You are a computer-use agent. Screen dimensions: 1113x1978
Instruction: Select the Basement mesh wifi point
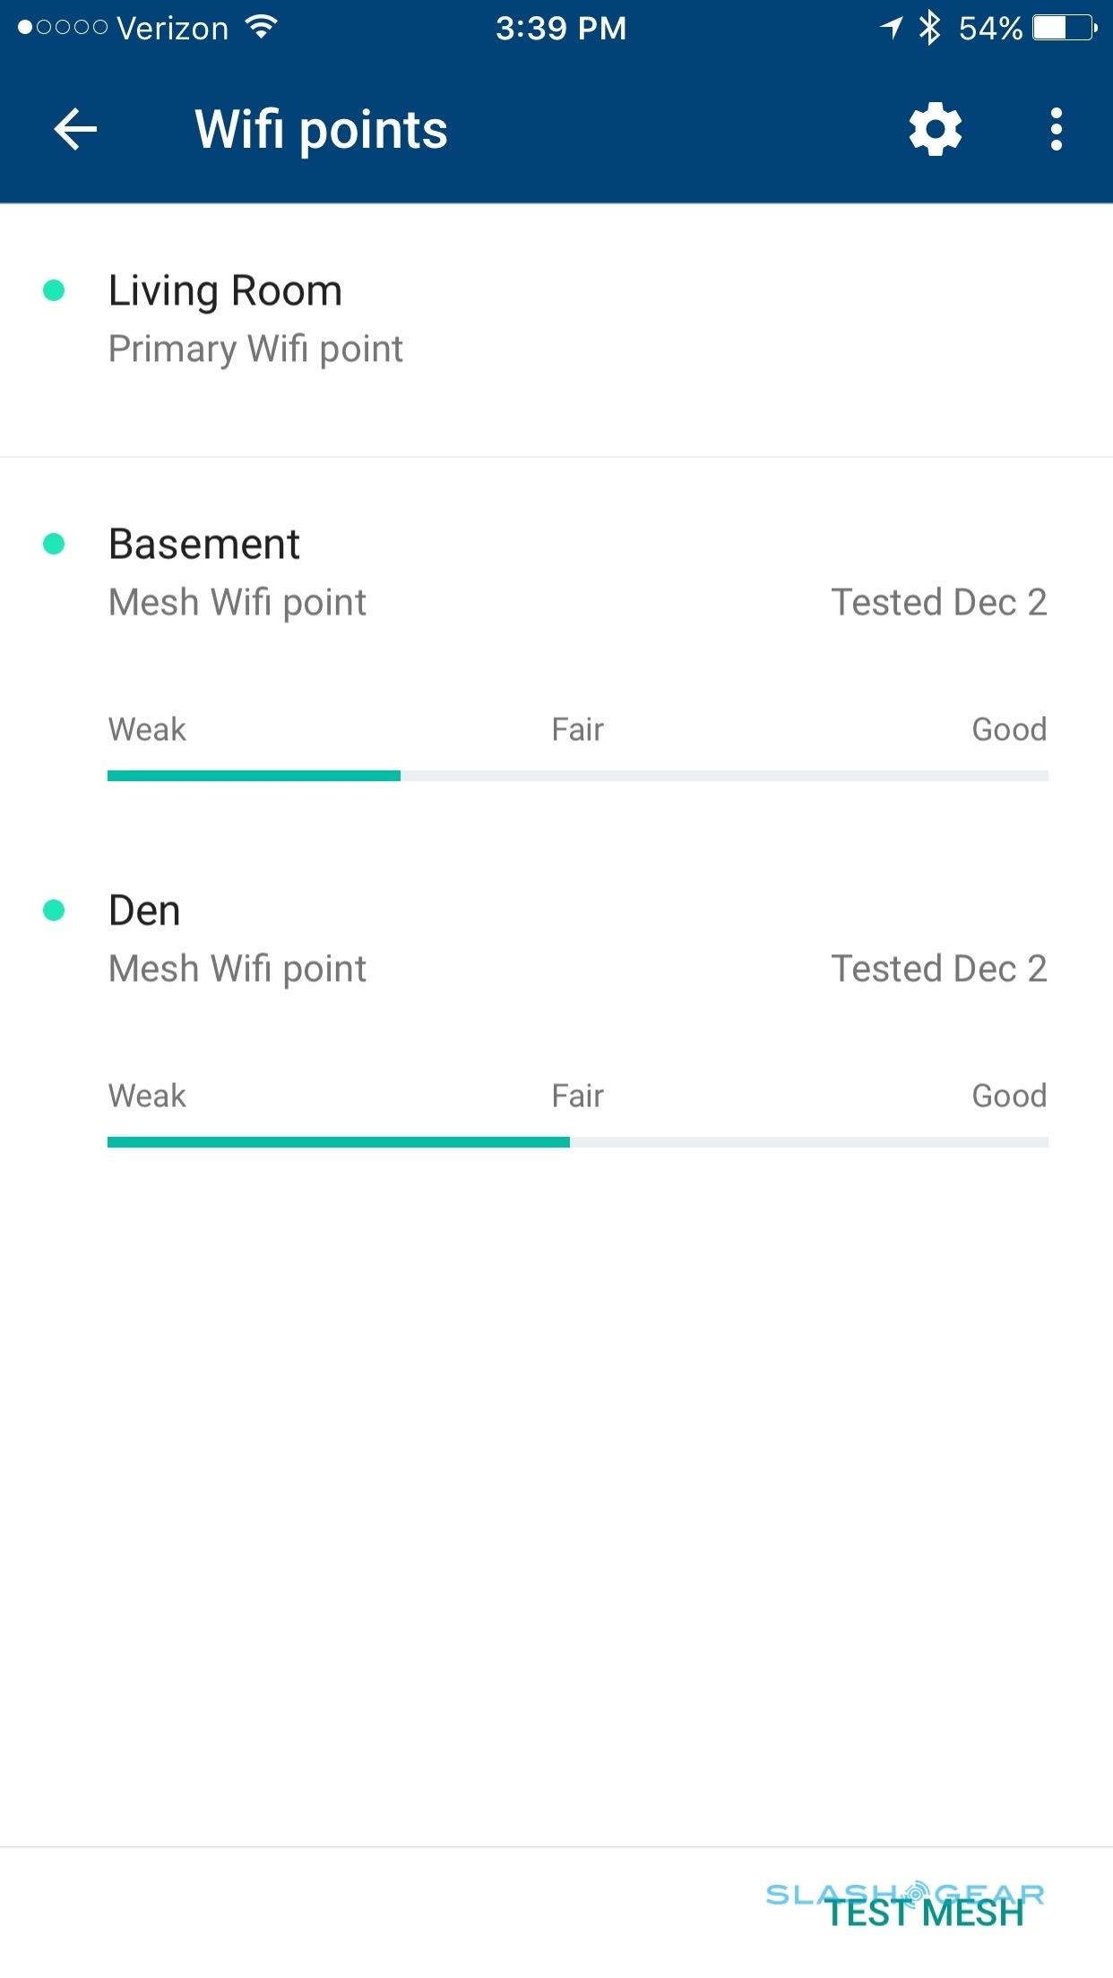204,545
